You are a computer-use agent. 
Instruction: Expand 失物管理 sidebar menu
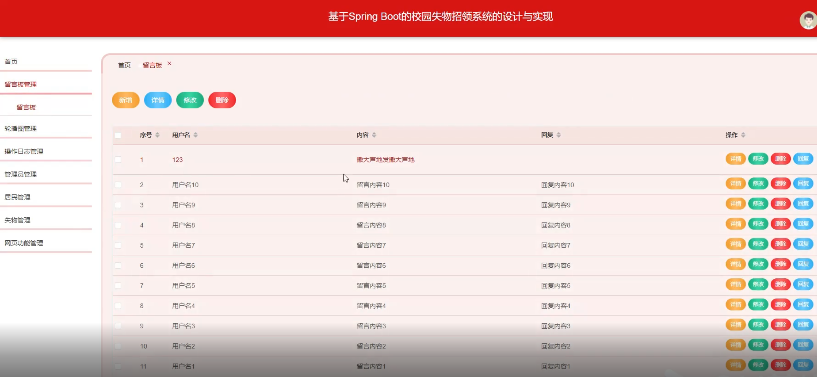click(17, 220)
